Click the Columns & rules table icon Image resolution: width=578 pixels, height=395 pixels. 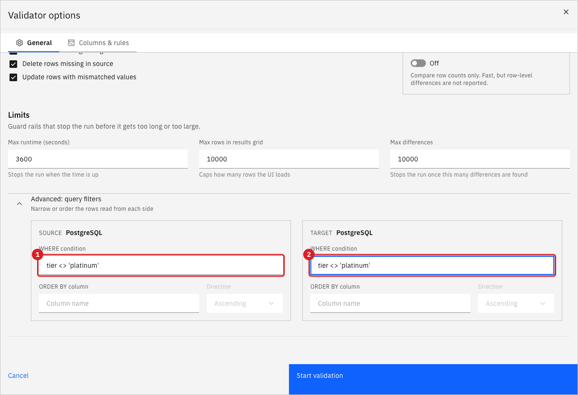click(x=71, y=43)
